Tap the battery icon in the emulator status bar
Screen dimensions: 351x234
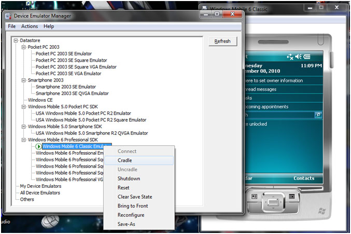click(x=307, y=57)
